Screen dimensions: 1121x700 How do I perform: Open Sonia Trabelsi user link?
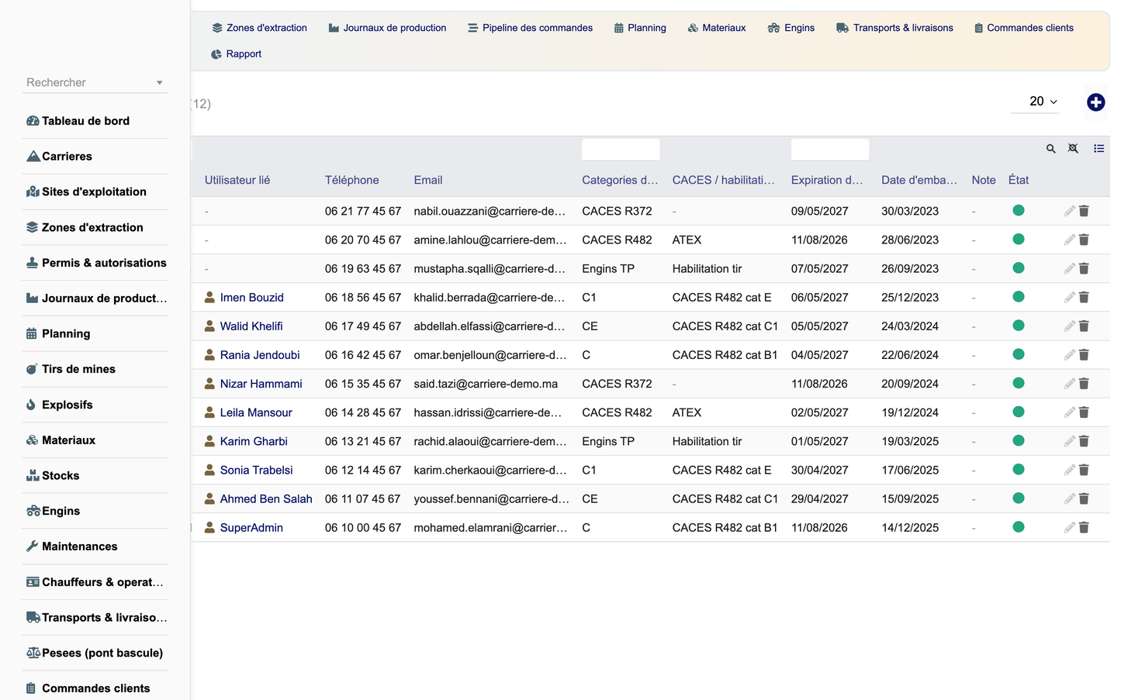(x=256, y=470)
